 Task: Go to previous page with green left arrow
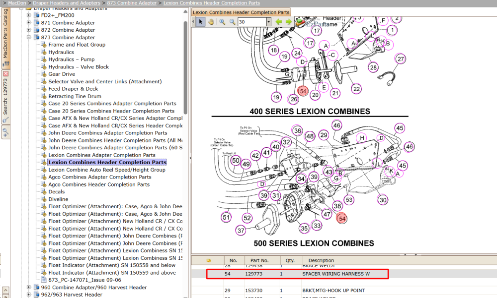coord(279,22)
